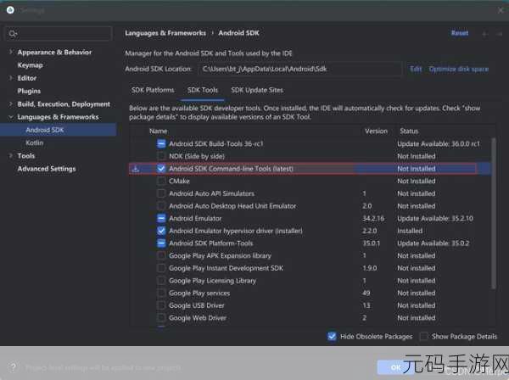Click the search magnifier icon in settings
This screenshot has width=509, height=380.
point(13,33)
